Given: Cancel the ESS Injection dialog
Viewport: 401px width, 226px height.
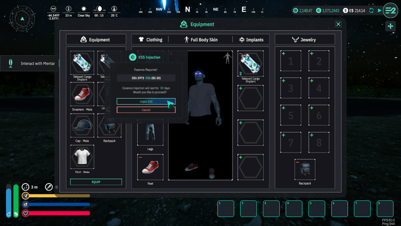Looking at the screenshot, I should [146, 110].
